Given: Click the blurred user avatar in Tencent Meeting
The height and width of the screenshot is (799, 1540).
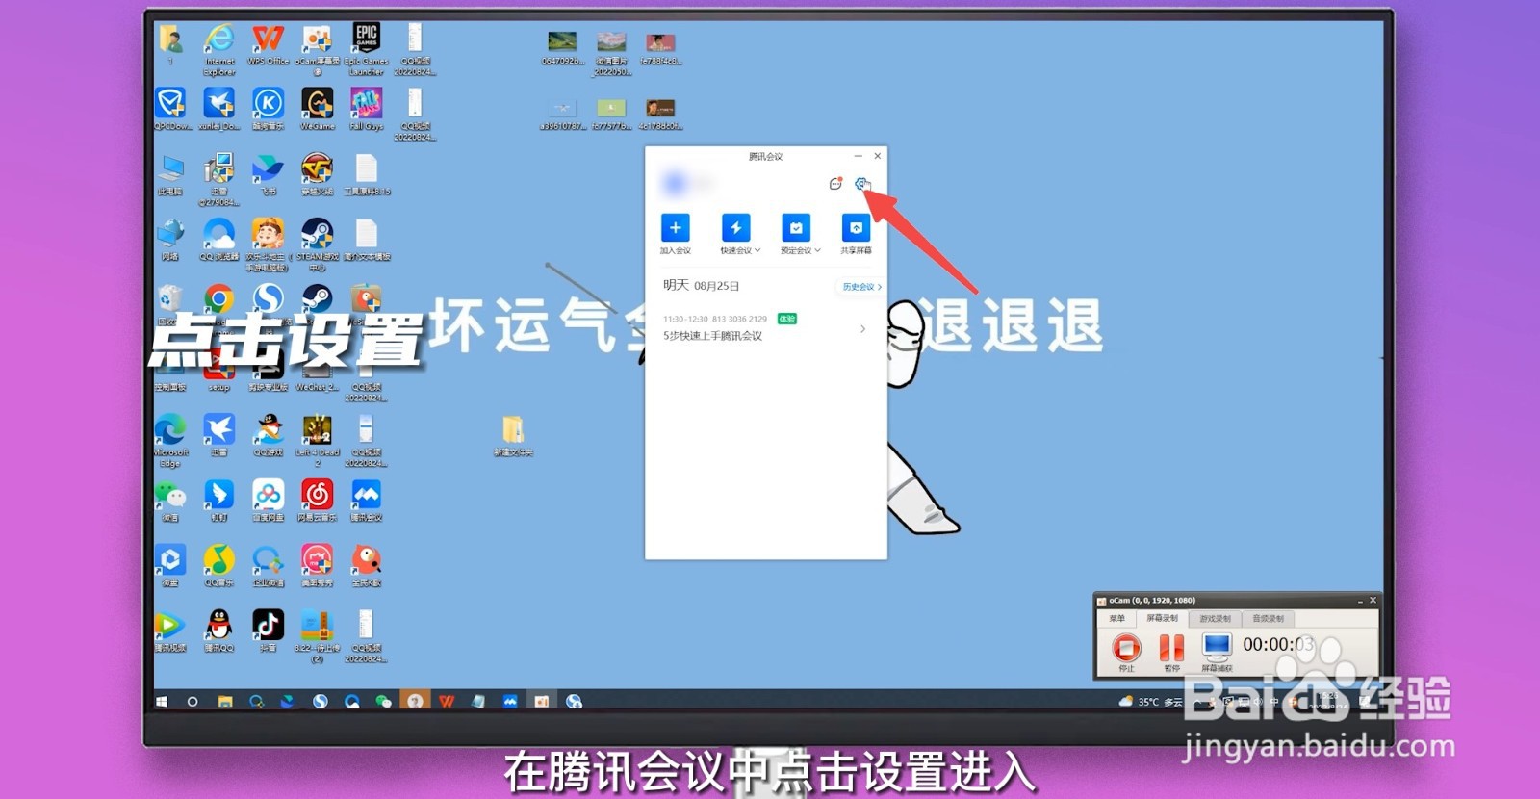Looking at the screenshot, I should (x=676, y=183).
